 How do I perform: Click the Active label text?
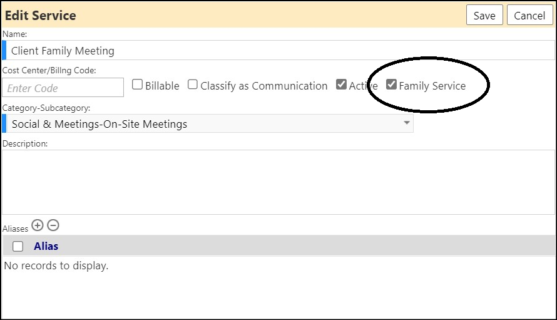(x=364, y=86)
